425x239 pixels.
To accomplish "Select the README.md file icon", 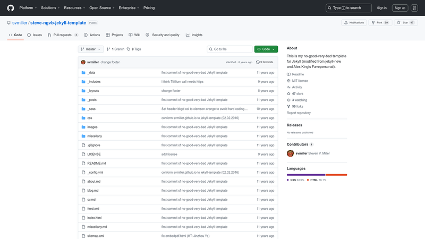I will pyautogui.click(x=83, y=164).
